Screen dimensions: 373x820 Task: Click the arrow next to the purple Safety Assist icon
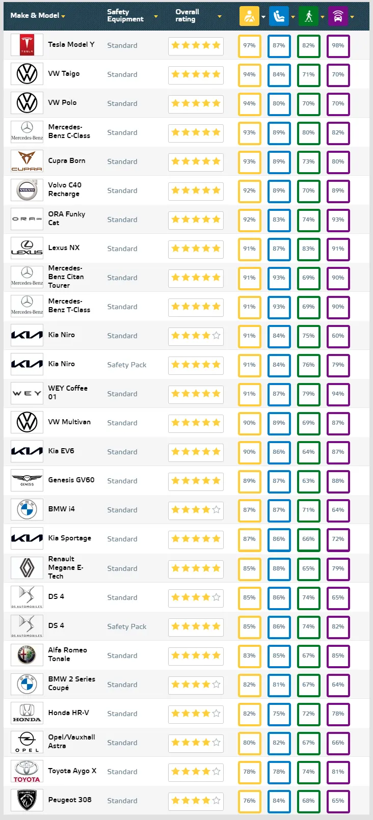tap(352, 17)
